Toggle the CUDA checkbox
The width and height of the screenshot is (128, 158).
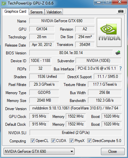(x=53, y=140)
